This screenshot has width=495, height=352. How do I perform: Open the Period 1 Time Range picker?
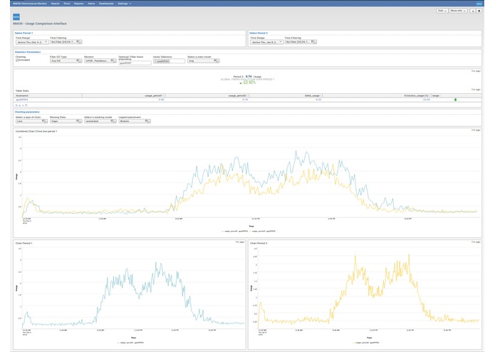(32, 42)
